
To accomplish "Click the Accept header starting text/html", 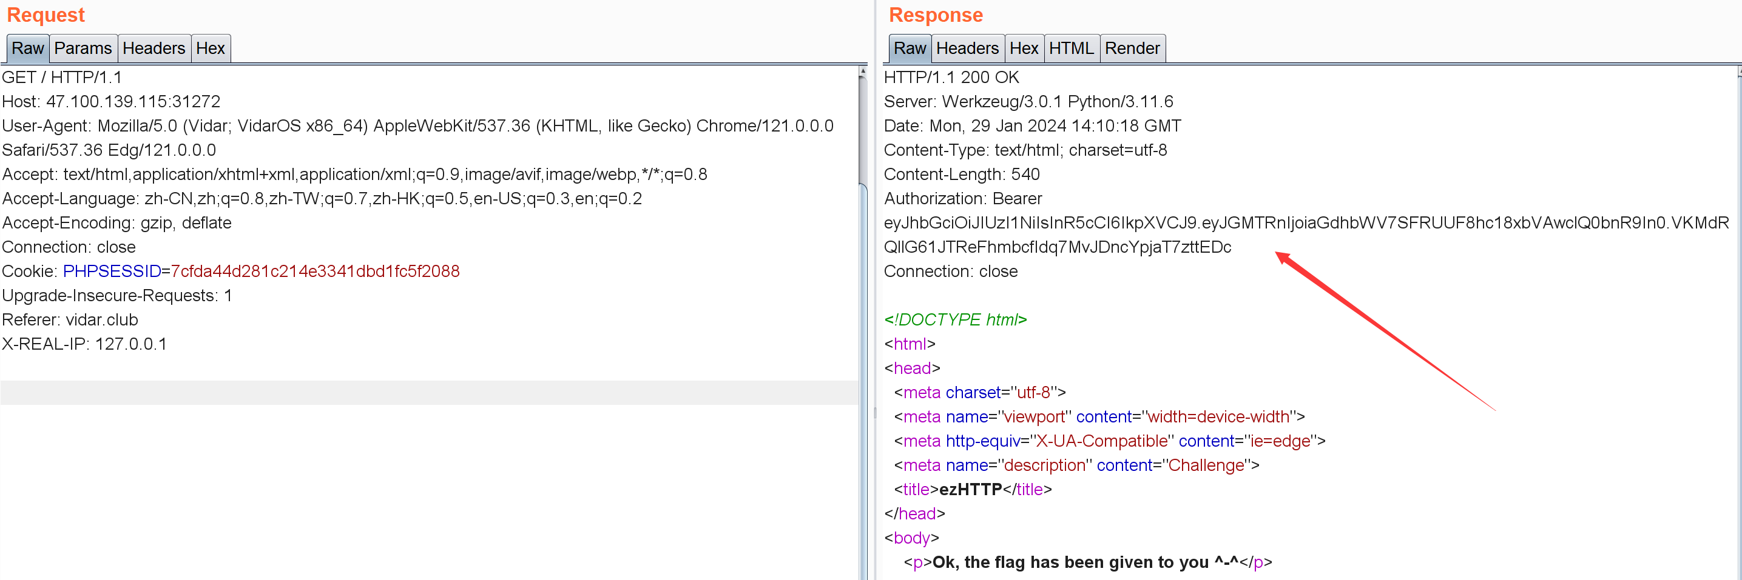I will [x=355, y=175].
